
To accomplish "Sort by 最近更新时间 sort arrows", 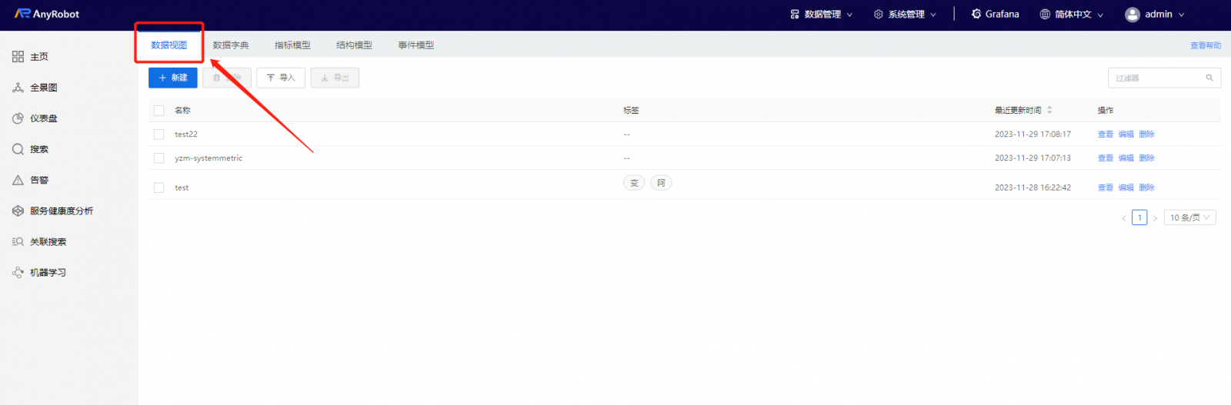I will pos(1049,110).
